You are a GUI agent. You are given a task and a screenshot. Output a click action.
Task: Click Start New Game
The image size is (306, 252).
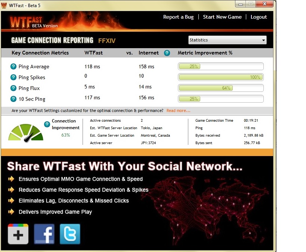click(x=222, y=17)
